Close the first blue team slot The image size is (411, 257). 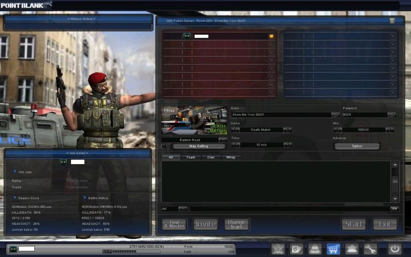point(393,37)
